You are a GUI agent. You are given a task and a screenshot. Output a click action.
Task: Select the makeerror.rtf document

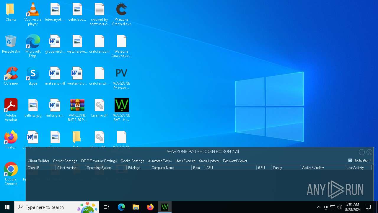pyautogui.click(x=55, y=76)
